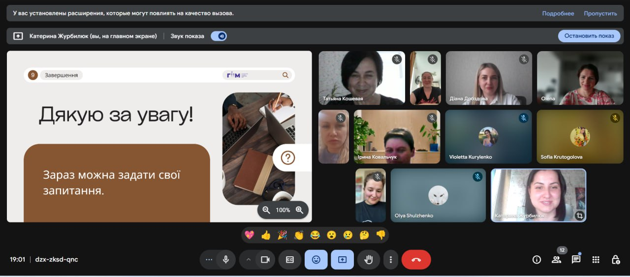This screenshot has width=630, height=277.
Task: Open meeting details info icon
Action: pyautogui.click(x=536, y=260)
